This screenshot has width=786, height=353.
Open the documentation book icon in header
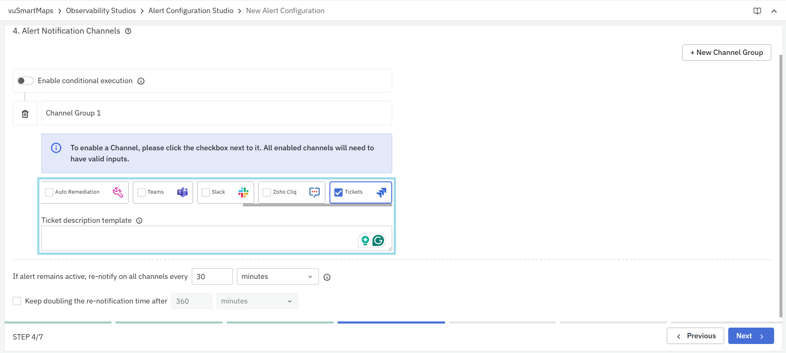757,11
